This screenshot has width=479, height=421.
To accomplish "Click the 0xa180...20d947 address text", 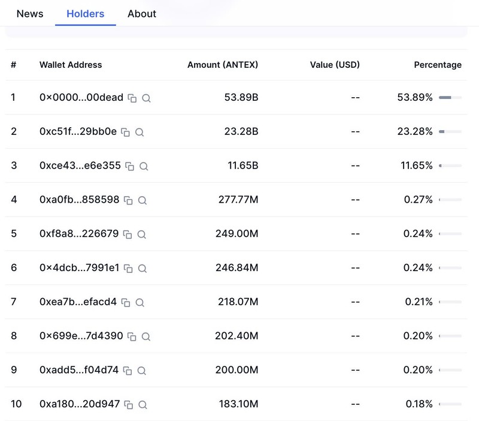I will (x=80, y=405).
